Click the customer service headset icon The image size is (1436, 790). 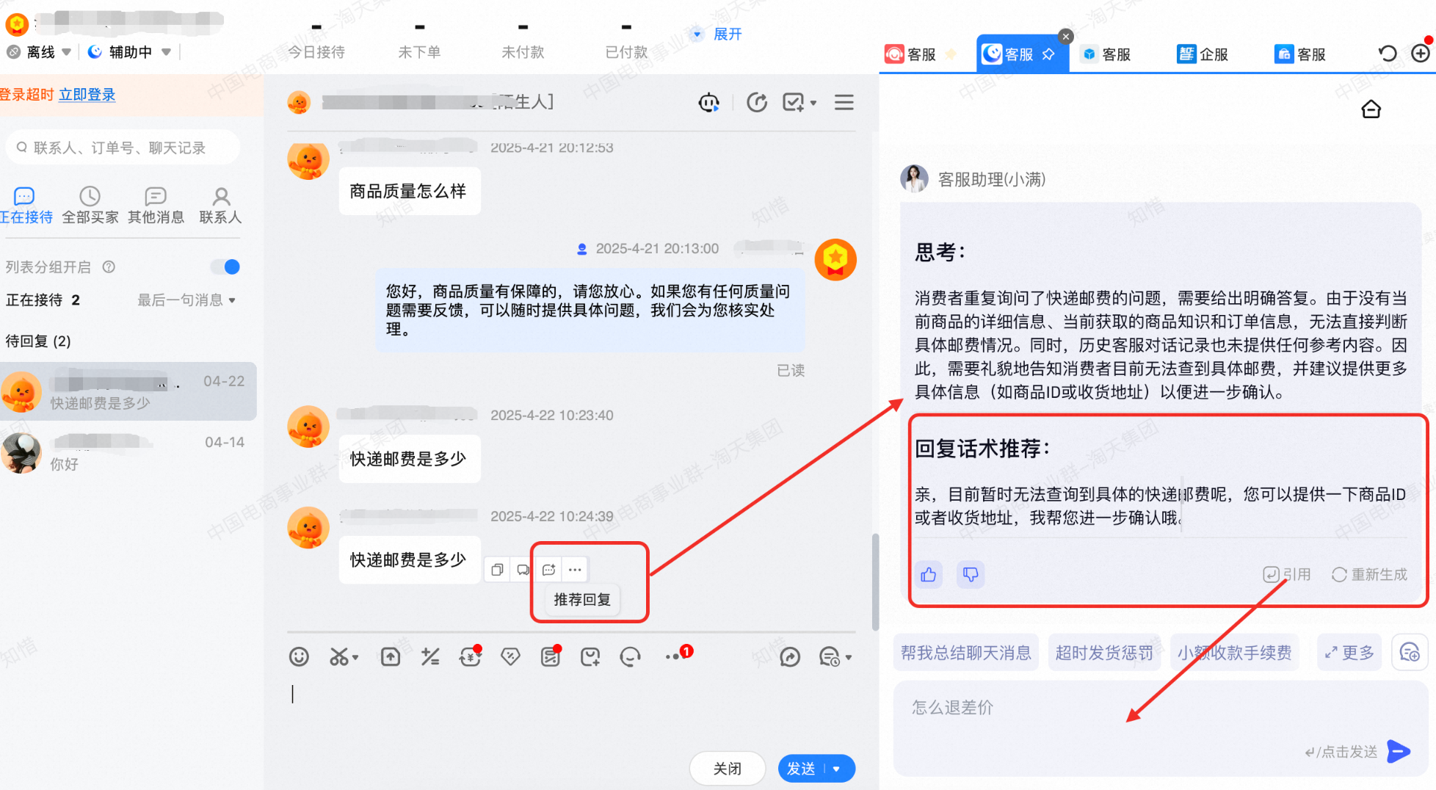click(630, 656)
